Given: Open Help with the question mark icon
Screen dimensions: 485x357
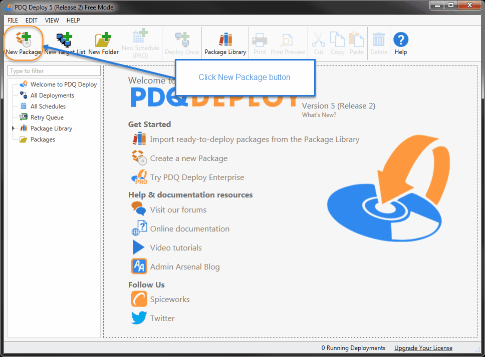Looking at the screenshot, I should coord(401,40).
